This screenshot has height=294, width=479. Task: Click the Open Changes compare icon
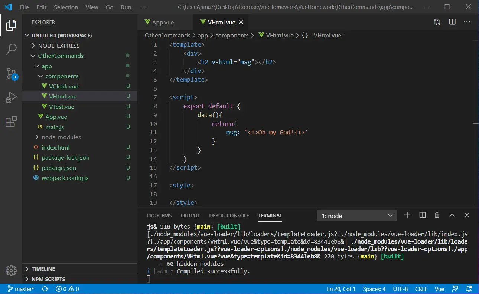[437, 22]
